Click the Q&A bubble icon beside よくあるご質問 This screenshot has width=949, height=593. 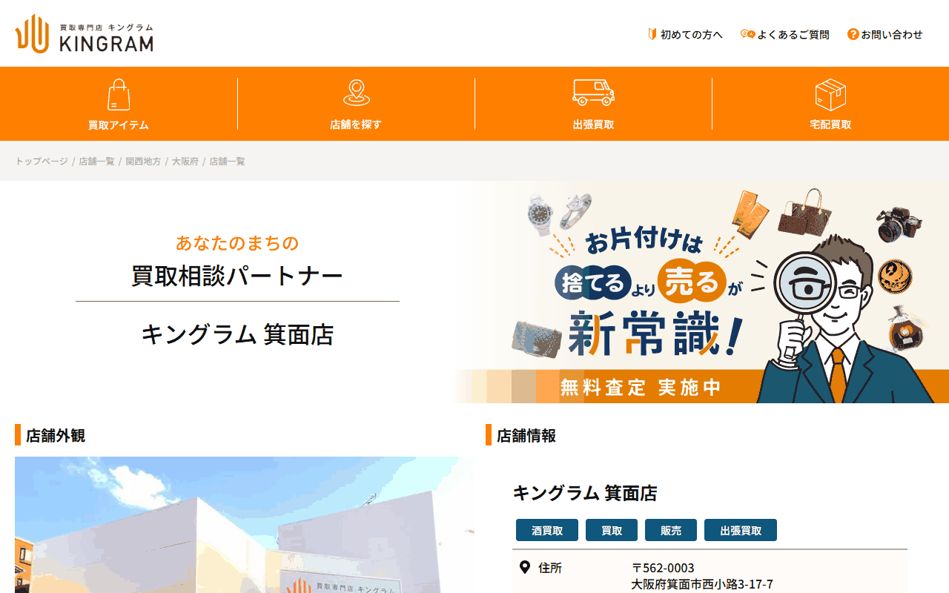point(747,34)
